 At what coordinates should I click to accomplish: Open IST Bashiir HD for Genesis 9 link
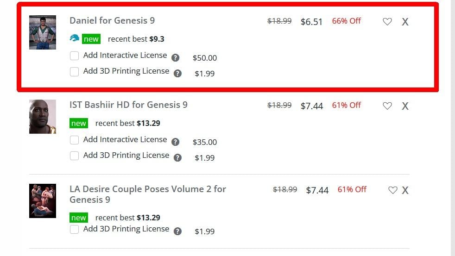pyautogui.click(x=128, y=105)
